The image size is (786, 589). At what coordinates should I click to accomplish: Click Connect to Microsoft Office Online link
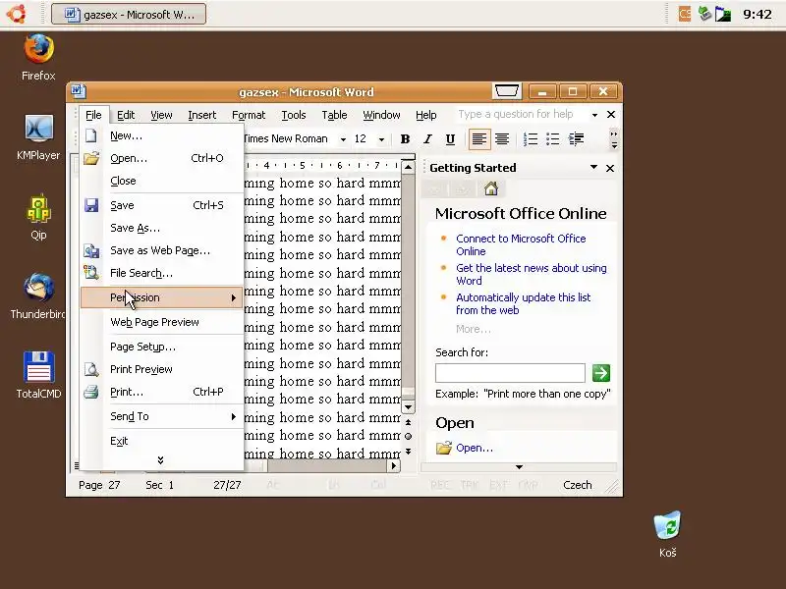[x=521, y=244]
